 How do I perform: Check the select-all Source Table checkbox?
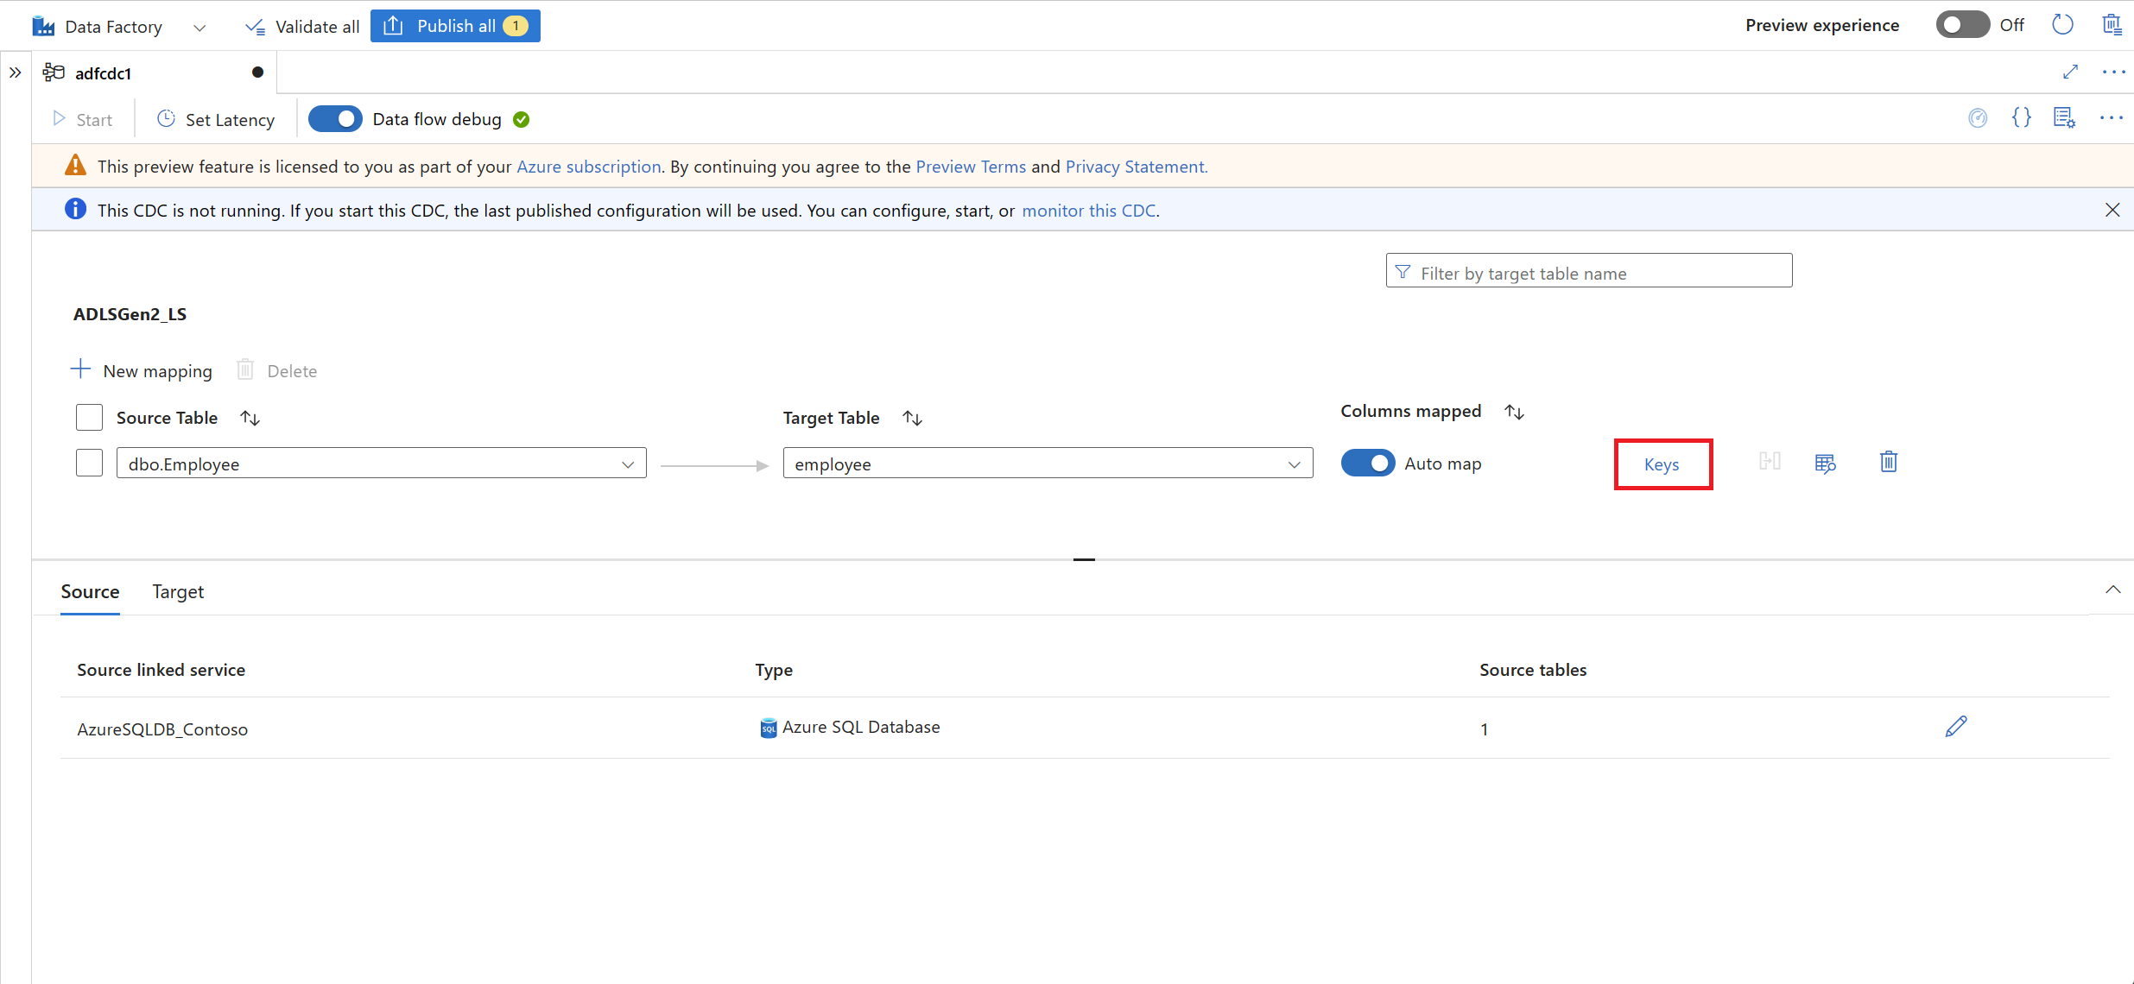pos(89,418)
